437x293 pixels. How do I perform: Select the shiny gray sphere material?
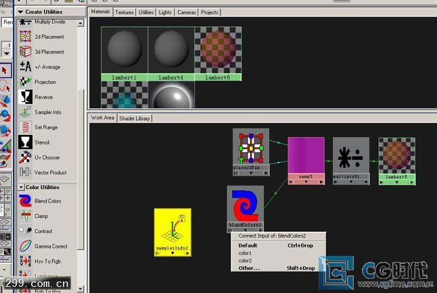[171, 95]
